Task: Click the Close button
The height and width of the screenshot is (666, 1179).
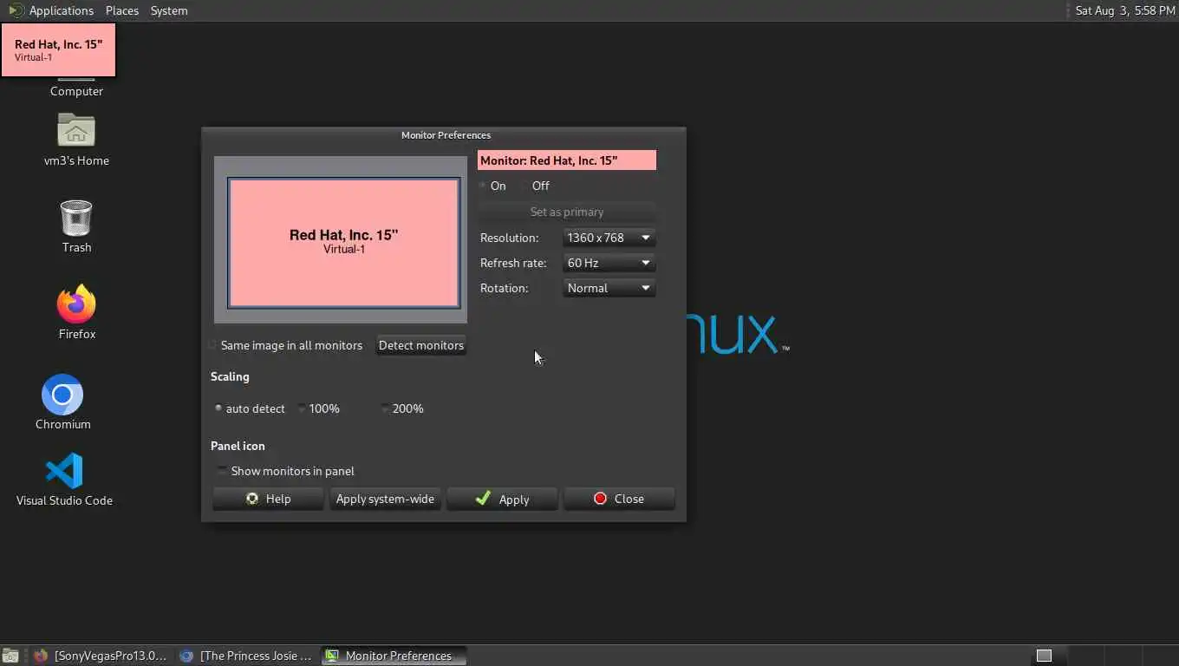Action: 619,499
